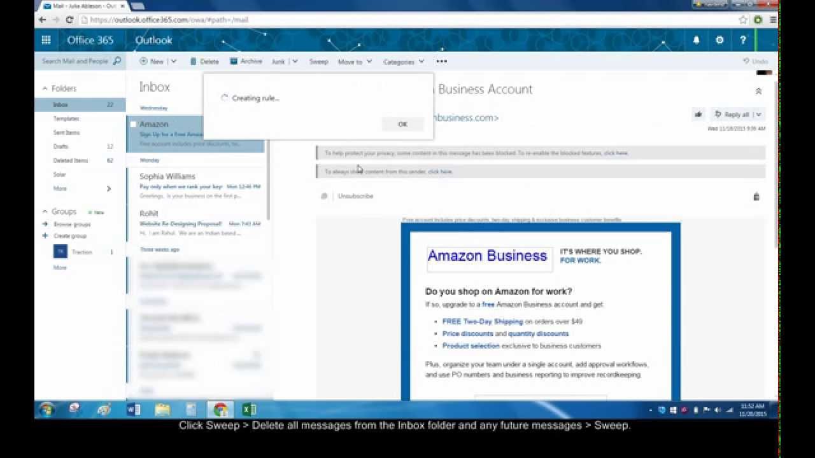
Task: Click the More link under Groups
Action: pos(60,268)
